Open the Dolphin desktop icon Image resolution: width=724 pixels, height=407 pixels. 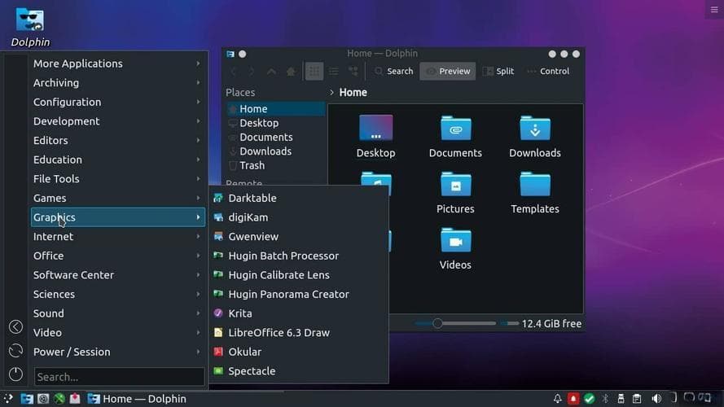click(x=30, y=27)
